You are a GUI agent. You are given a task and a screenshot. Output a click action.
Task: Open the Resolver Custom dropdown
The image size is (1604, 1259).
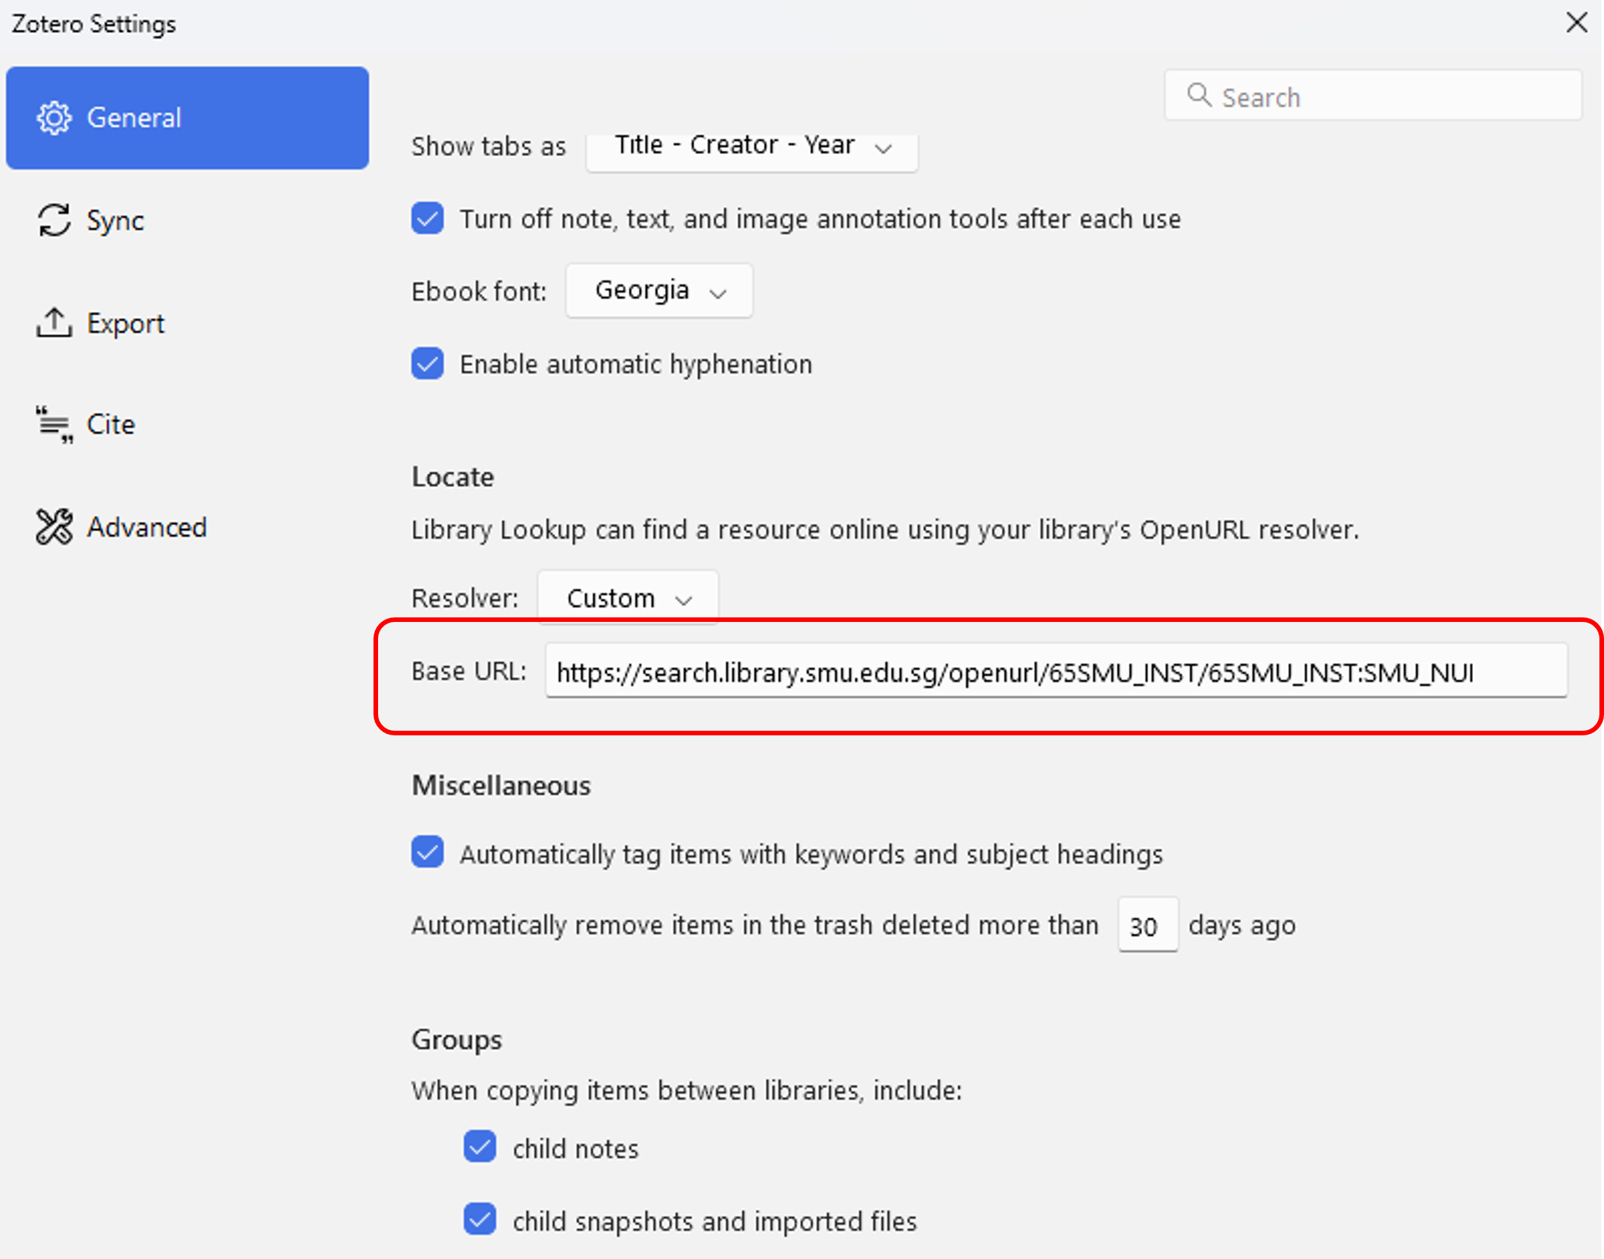pos(628,598)
